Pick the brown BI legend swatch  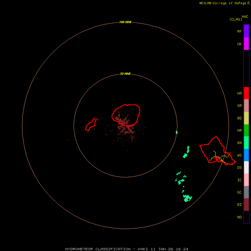246,205
